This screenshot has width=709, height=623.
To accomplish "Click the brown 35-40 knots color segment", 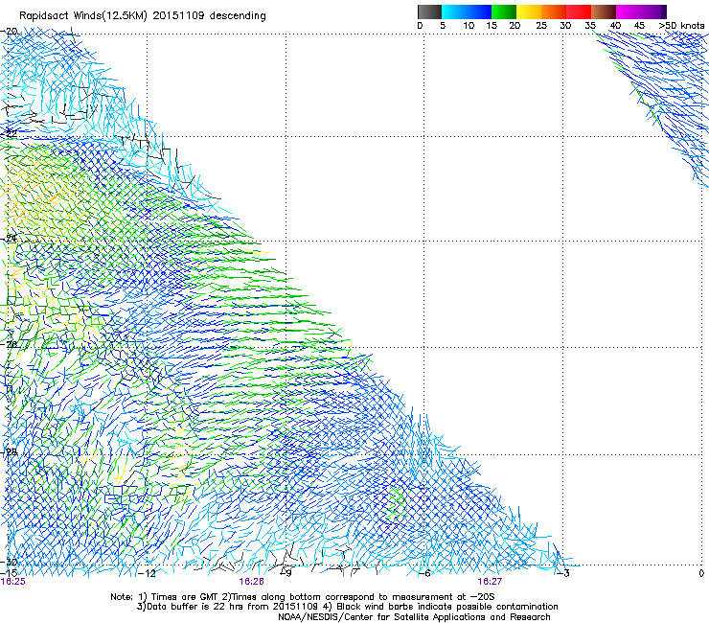I will [x=604, y=12].
